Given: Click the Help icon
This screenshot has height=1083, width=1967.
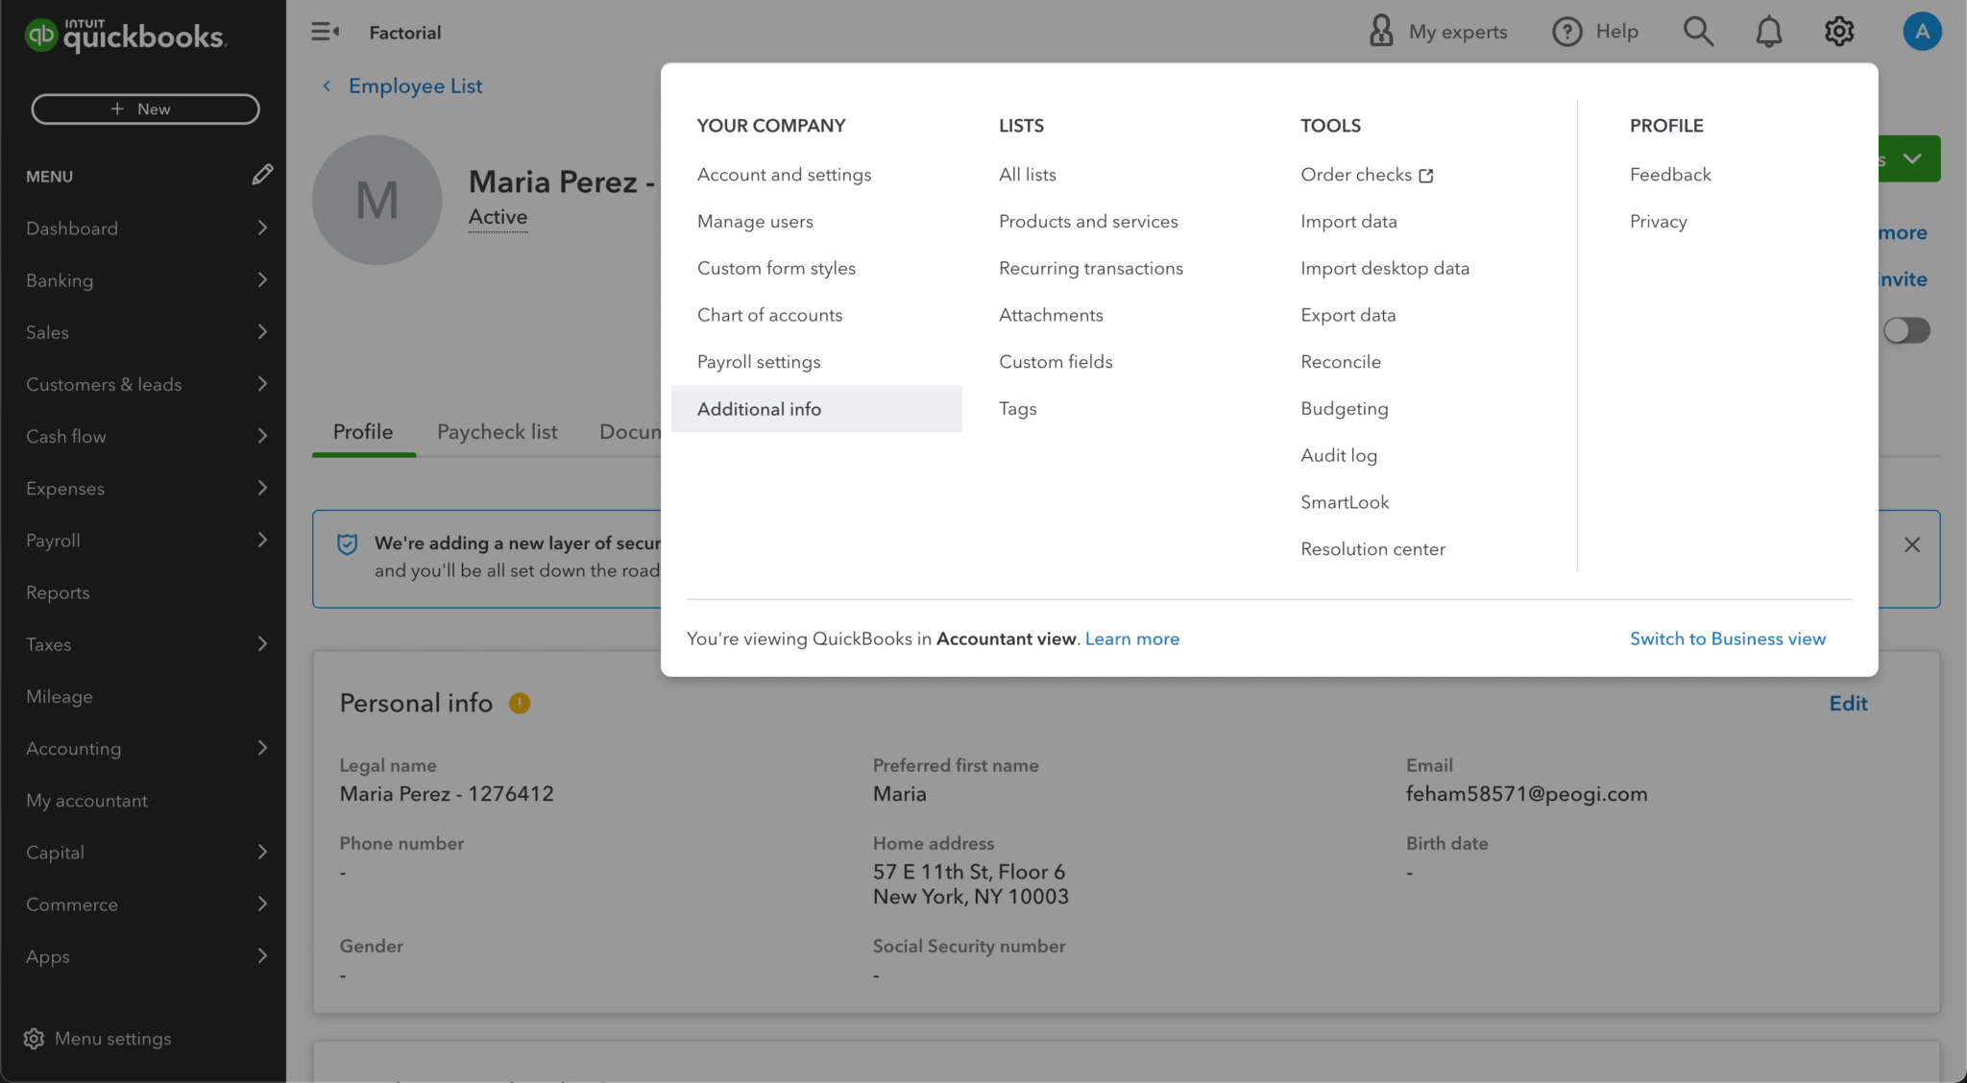Looking at the screenshot, I should pyautogui.click(x=1566, y=31).
